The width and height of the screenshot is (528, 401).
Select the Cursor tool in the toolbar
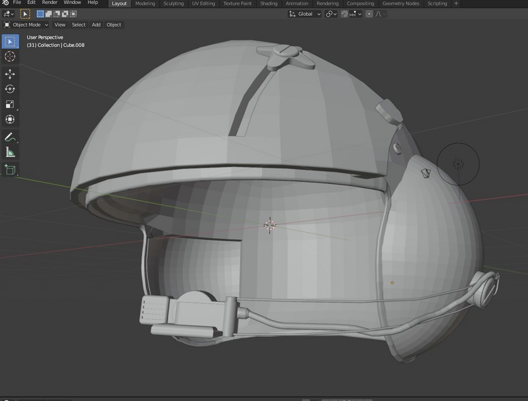click(10, 57)
